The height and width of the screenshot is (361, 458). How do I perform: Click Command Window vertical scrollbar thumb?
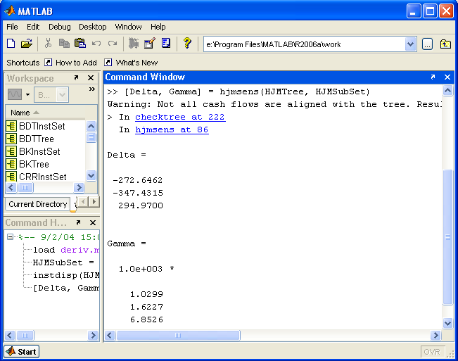coord(447,237)
